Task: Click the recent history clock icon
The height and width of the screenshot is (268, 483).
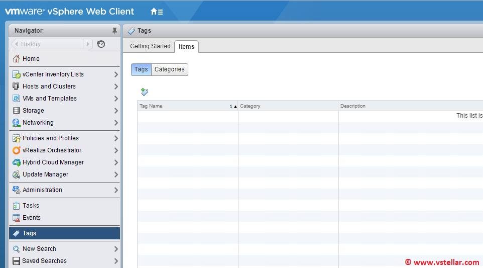Action: click(x=101, y=44)
